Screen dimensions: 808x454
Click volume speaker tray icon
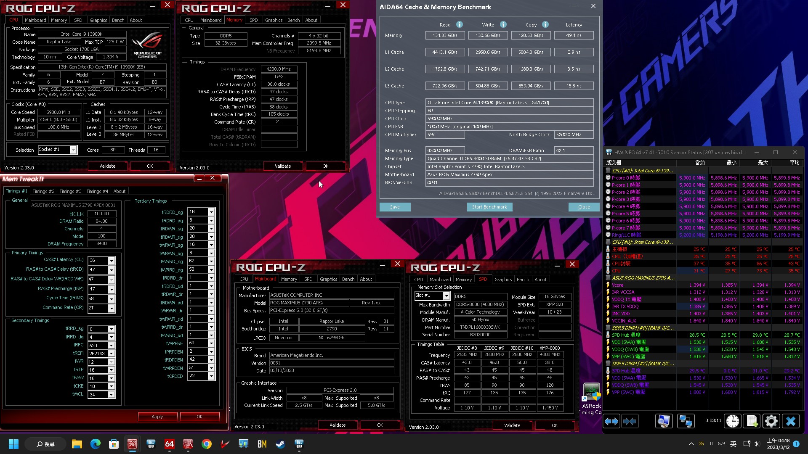(757, 444)
